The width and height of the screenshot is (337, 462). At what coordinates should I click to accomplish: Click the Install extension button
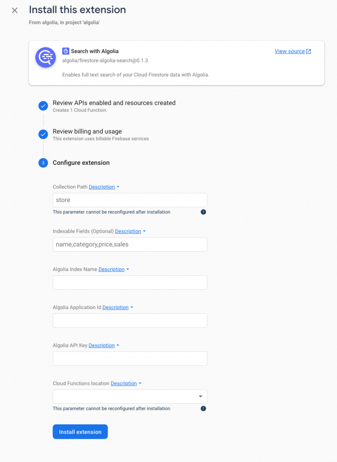click(80, 432)
